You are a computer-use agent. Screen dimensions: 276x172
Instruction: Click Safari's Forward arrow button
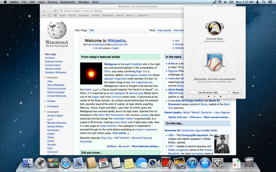[48, 11]
